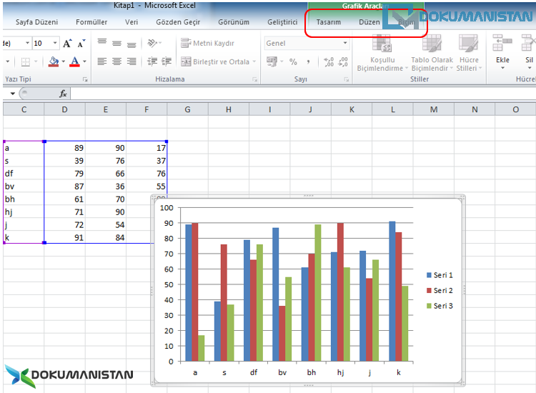Switch to the Veri tab

[131, 22]
